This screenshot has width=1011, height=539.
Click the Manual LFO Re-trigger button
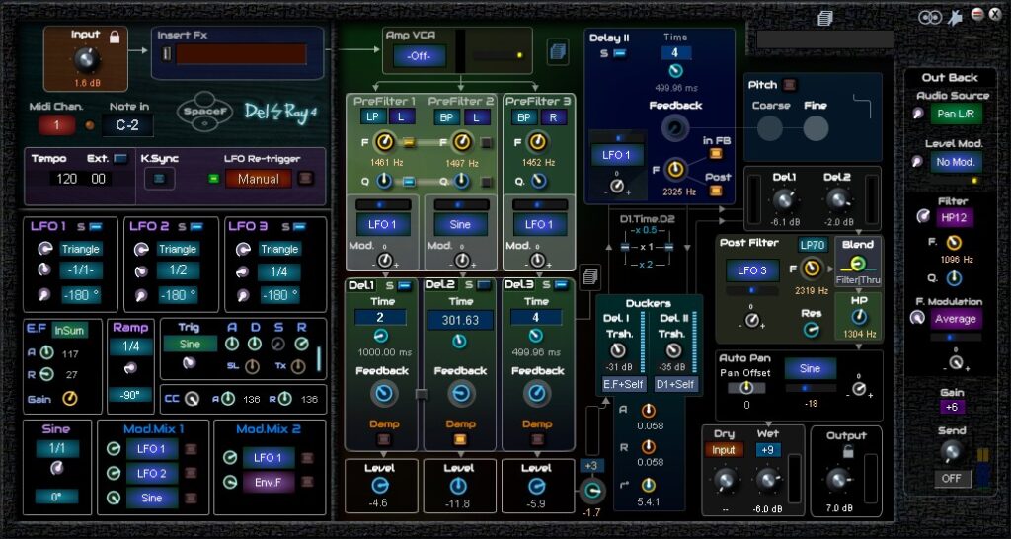pyautogui.click(x=258, y=179)
